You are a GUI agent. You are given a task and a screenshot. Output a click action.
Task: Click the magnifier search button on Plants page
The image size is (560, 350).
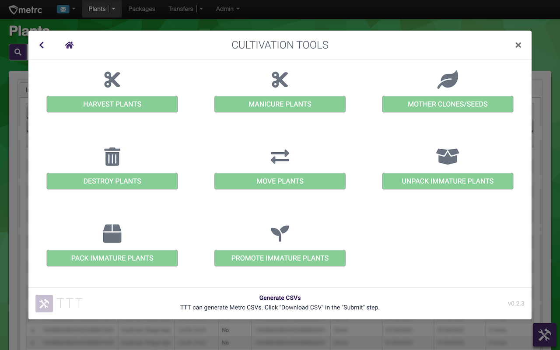pos(18,52)
